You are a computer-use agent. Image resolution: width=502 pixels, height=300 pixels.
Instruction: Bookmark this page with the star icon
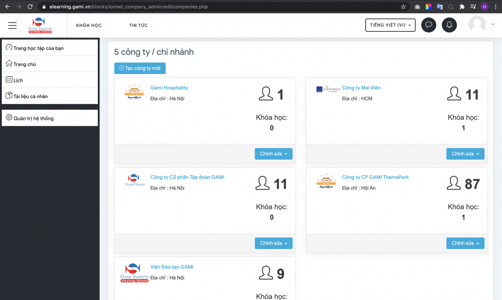click(403, 7)
